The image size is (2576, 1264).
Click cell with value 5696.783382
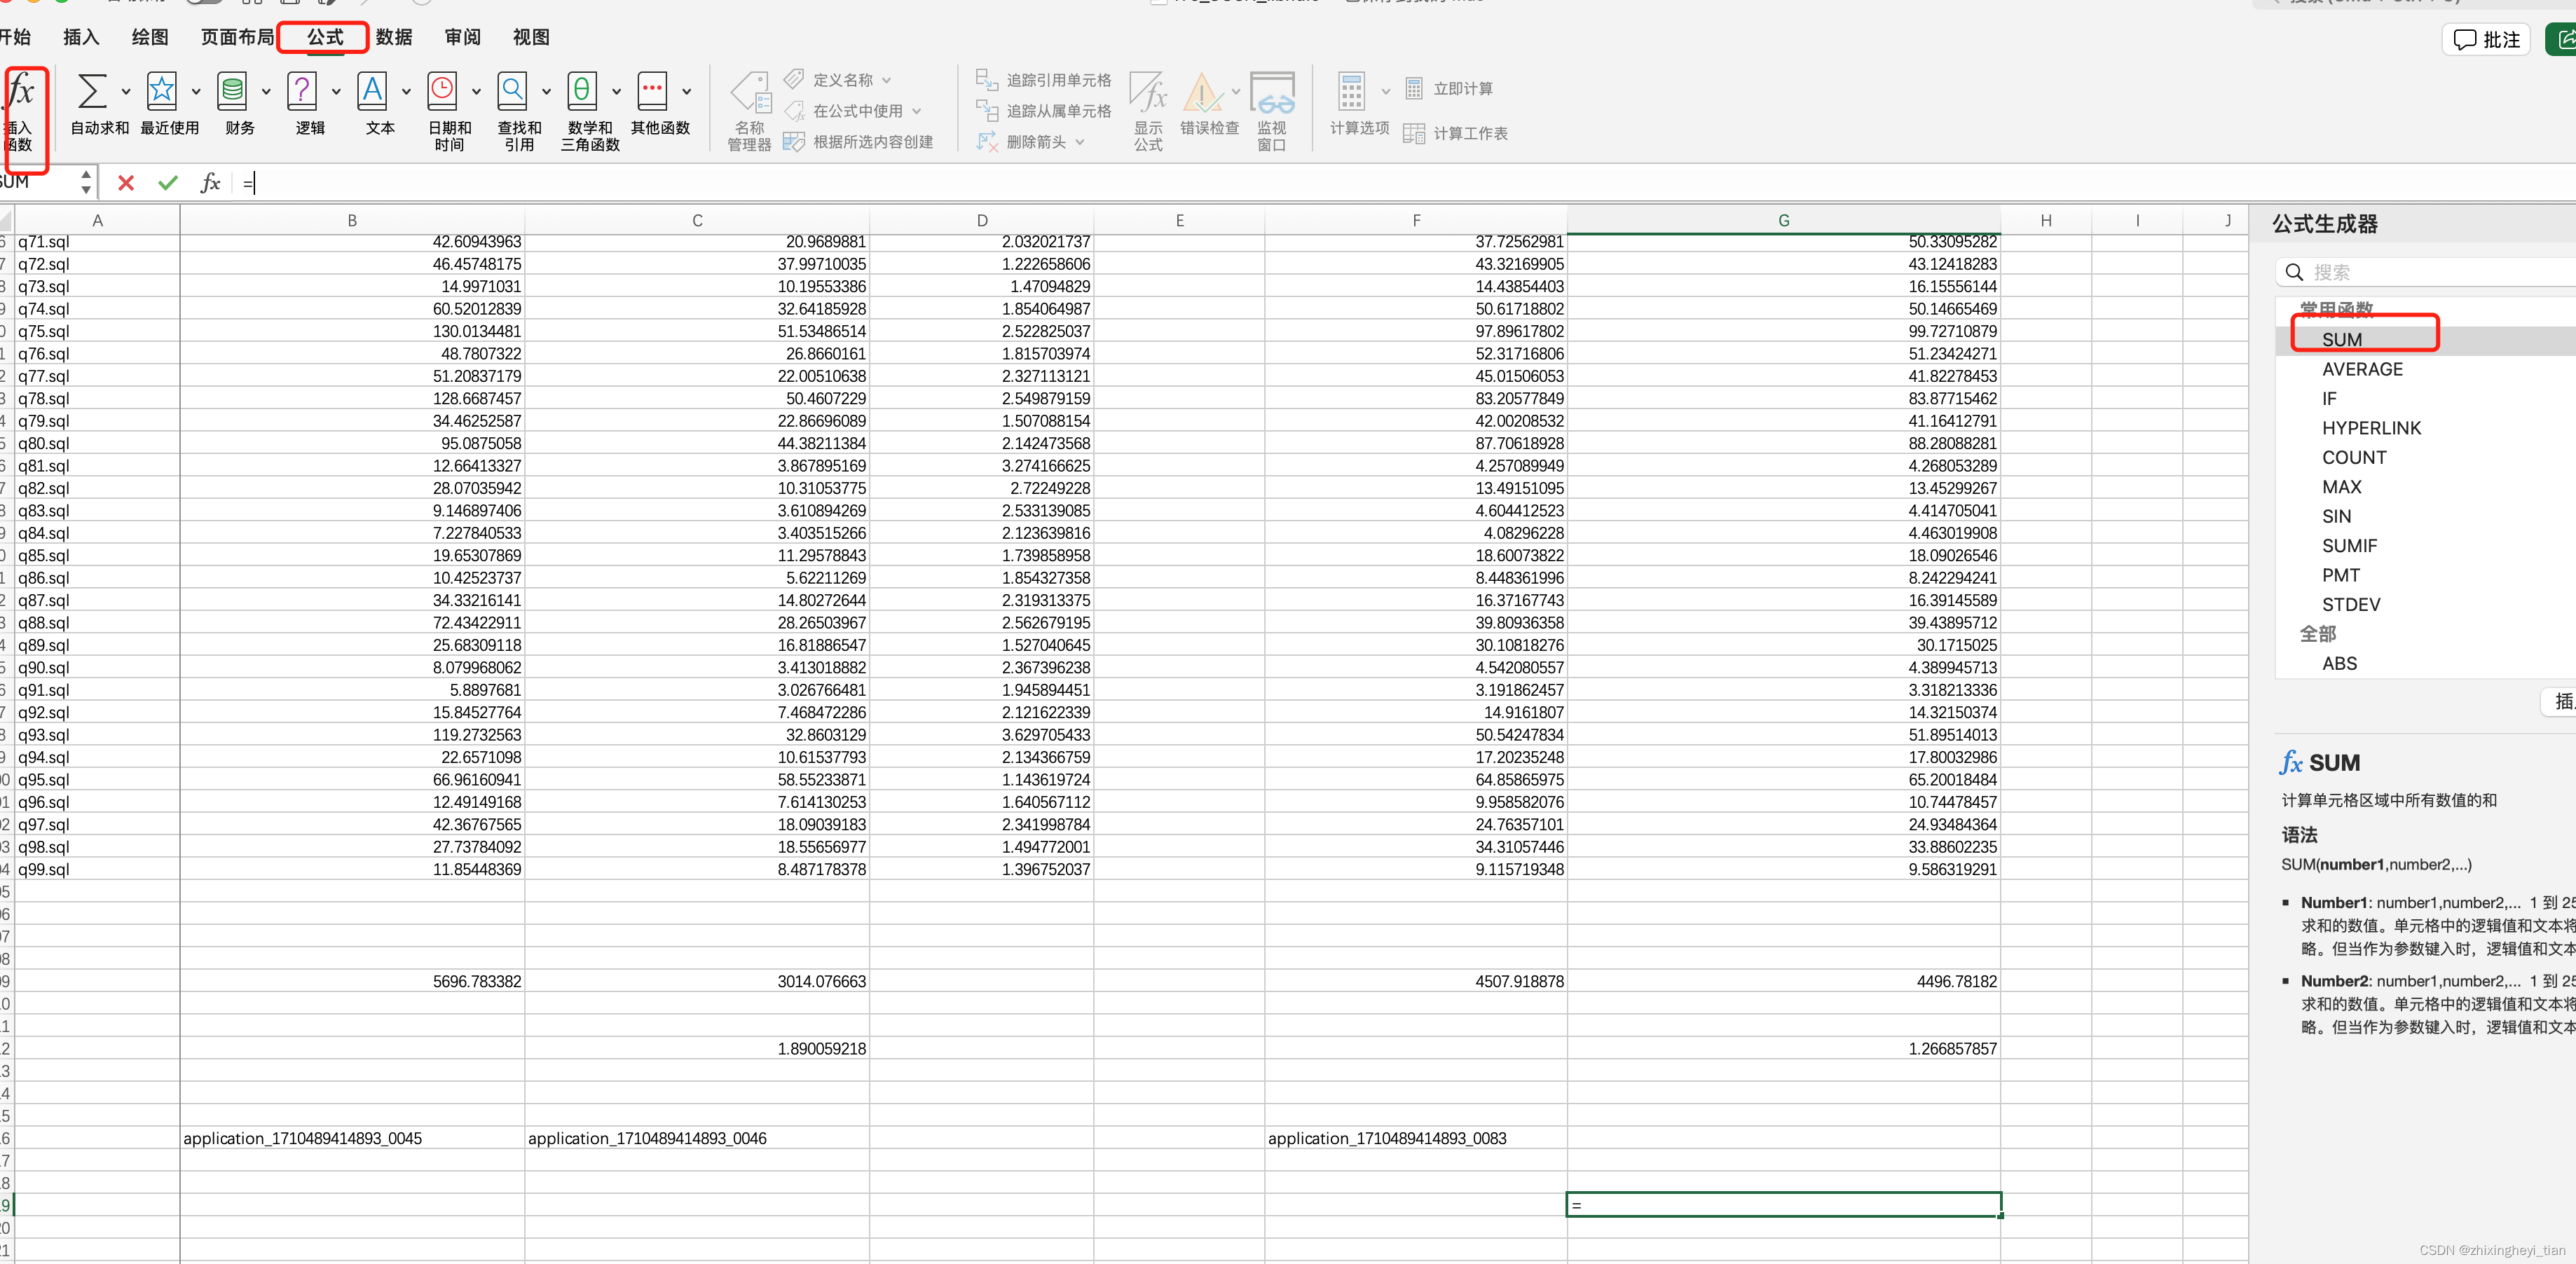[x=352, y=981]
